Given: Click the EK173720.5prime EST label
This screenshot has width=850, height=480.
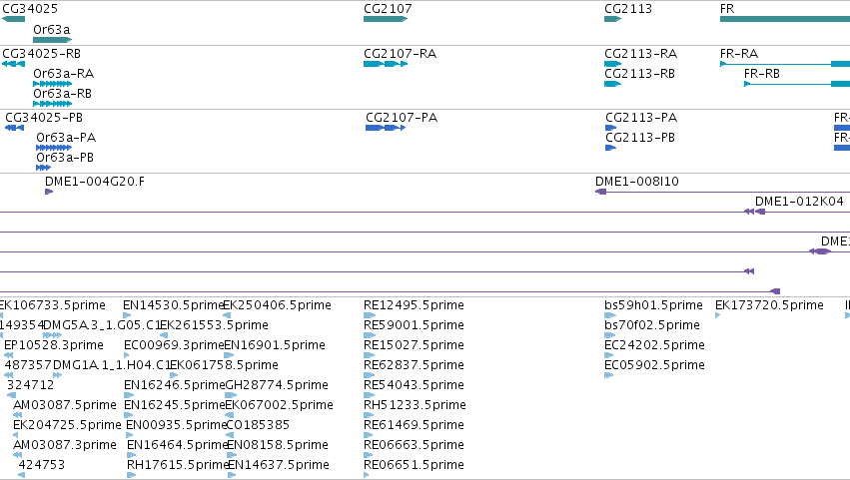Looking at the screenshot, I should (769, 305).
